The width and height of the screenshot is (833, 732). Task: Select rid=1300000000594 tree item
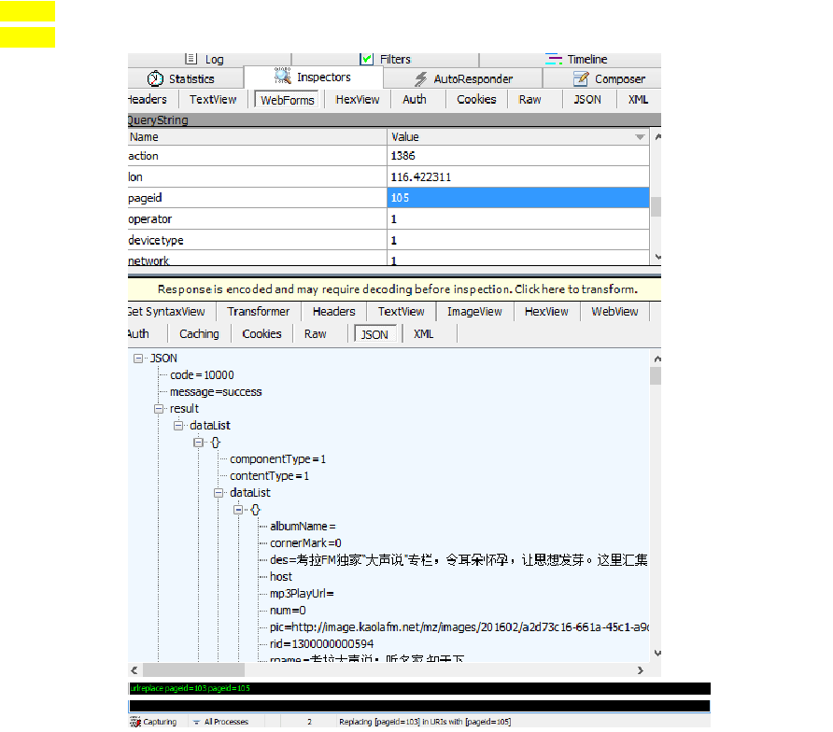point(321,644)
